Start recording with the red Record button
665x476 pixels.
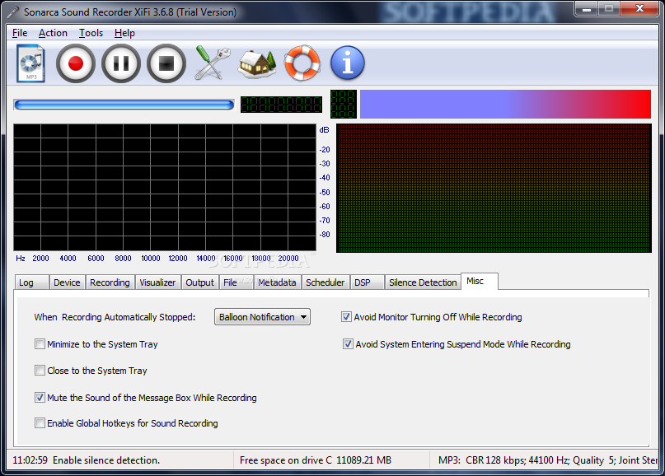point(76,63)
